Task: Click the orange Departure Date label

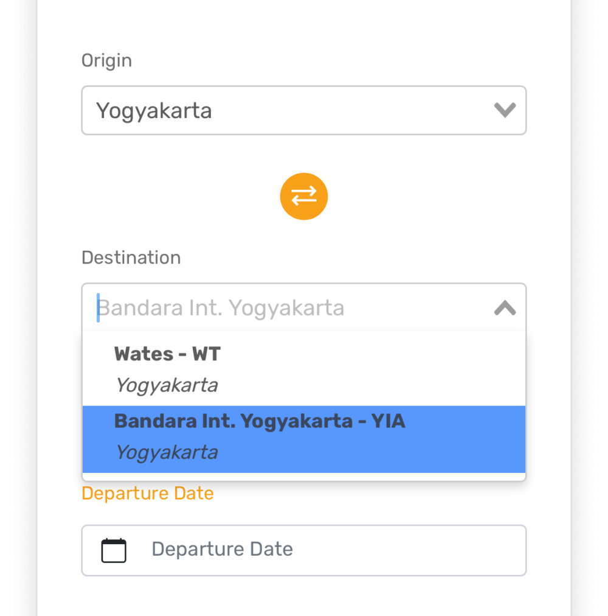Action: [148, 493]
